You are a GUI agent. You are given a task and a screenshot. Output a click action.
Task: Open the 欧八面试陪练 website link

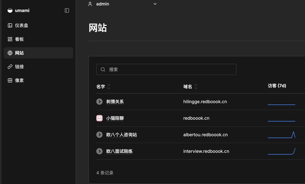pyautogui.click(x=119, y=151)
